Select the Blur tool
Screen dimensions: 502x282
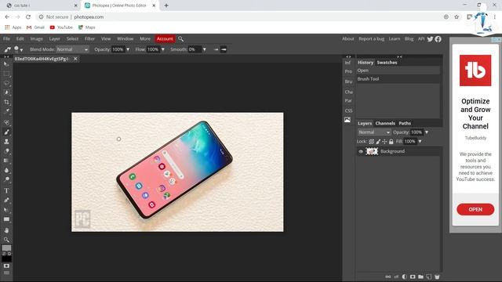[x=6, y=170]
